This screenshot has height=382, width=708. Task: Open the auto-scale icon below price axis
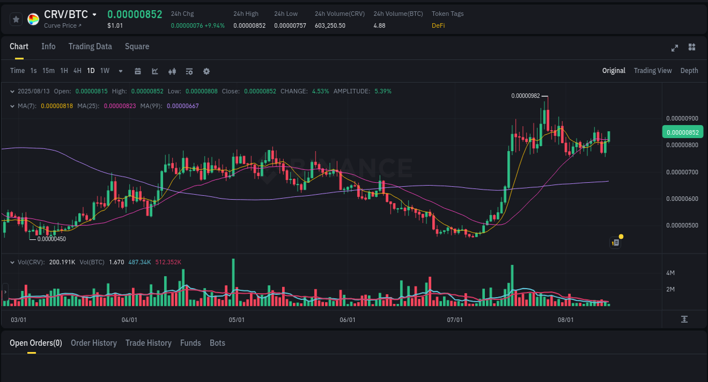(684, 319)
